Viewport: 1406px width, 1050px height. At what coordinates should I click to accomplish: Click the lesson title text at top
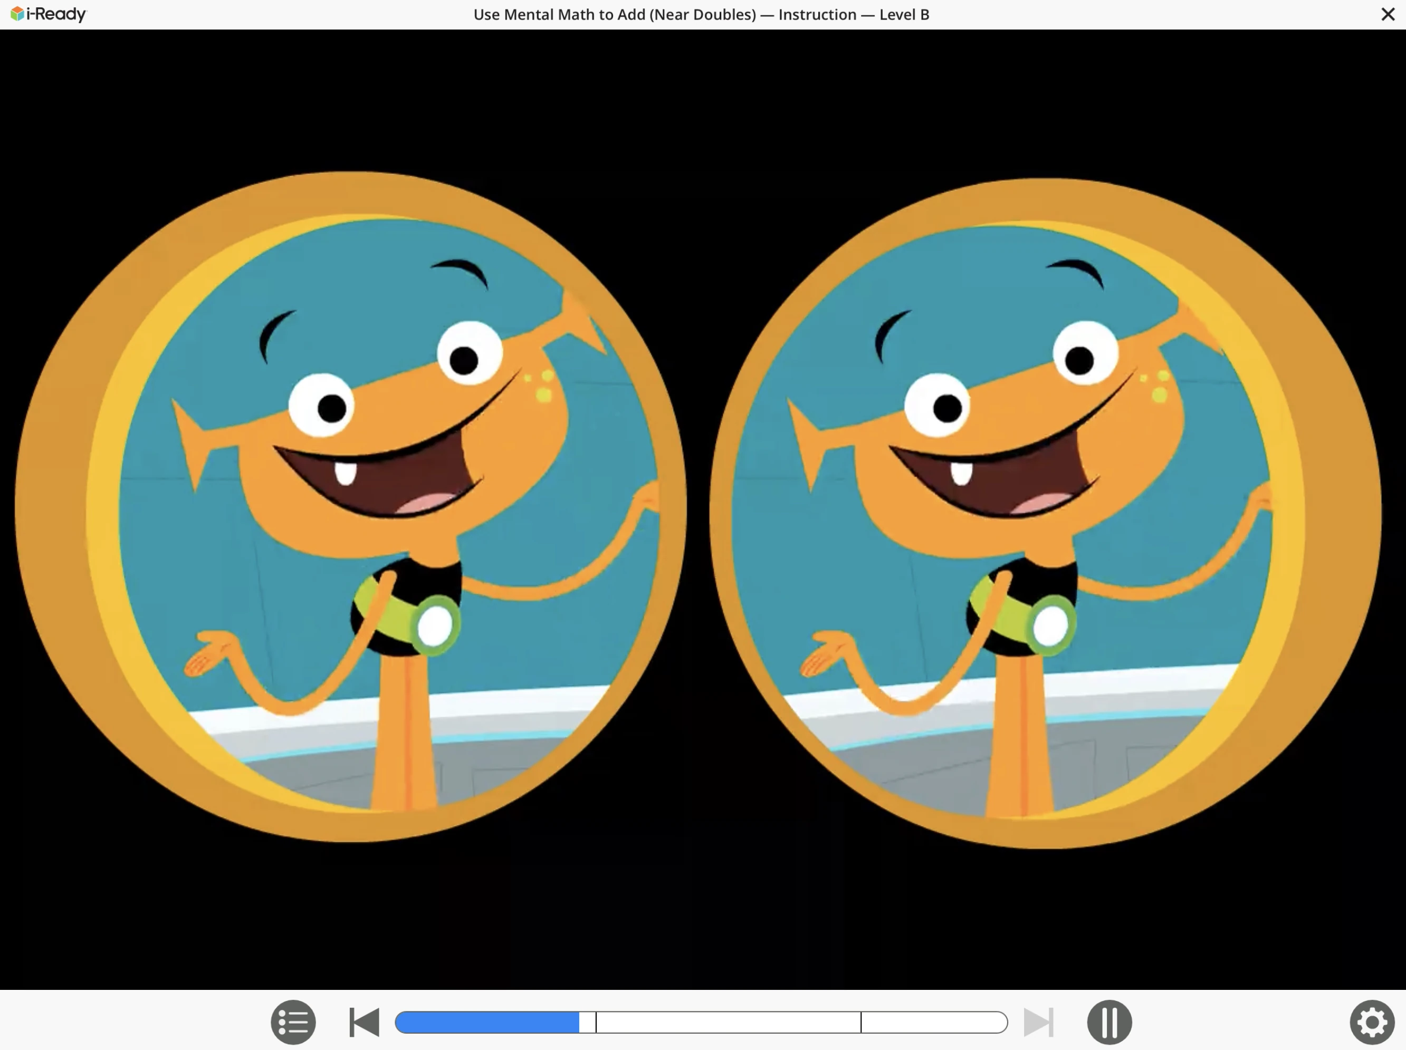pos(701,15)
